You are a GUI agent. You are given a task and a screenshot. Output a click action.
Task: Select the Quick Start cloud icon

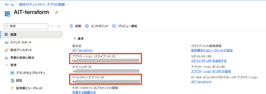click(6, 42)
